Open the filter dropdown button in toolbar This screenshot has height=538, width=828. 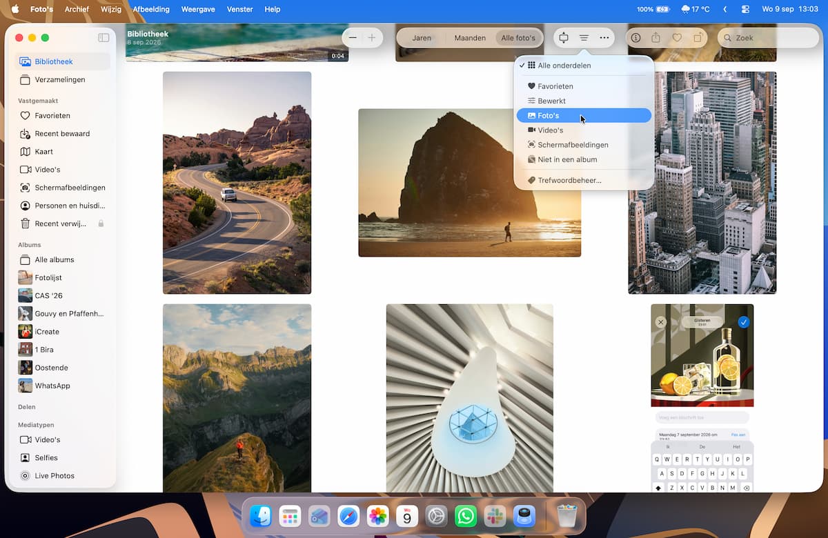[584, 38]
